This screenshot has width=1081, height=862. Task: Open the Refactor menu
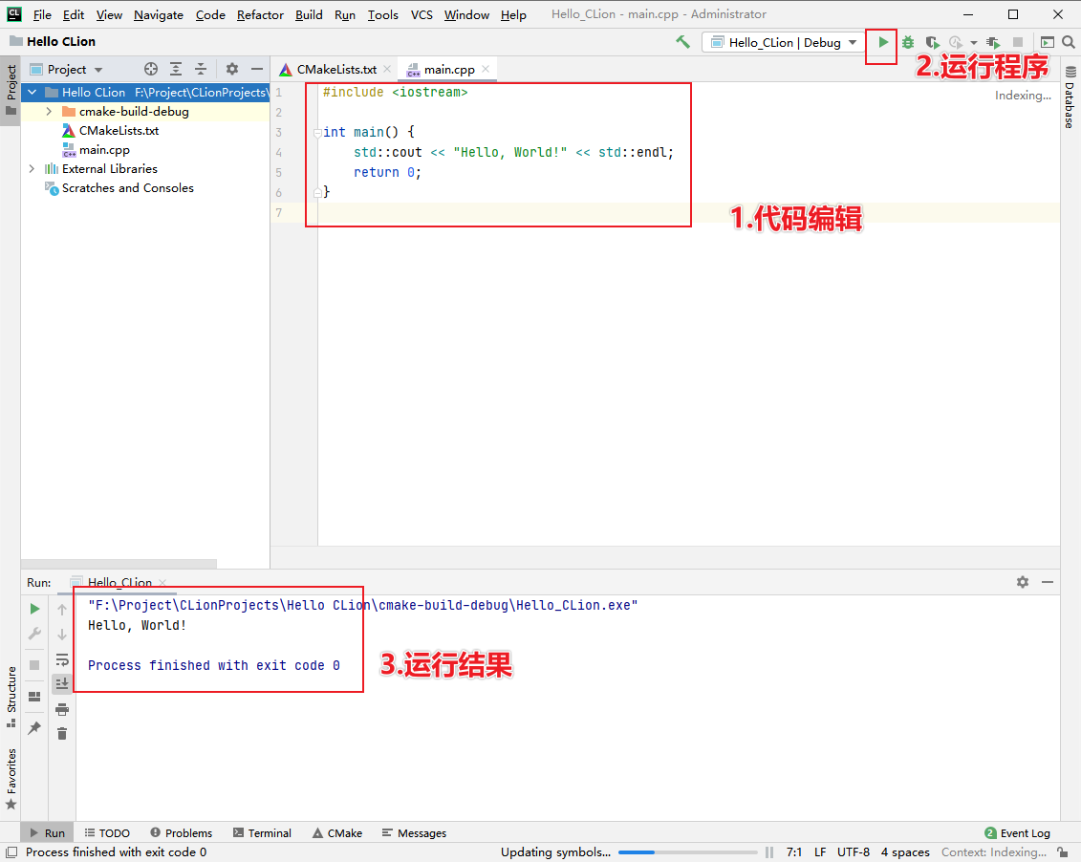tap(262, 14)
